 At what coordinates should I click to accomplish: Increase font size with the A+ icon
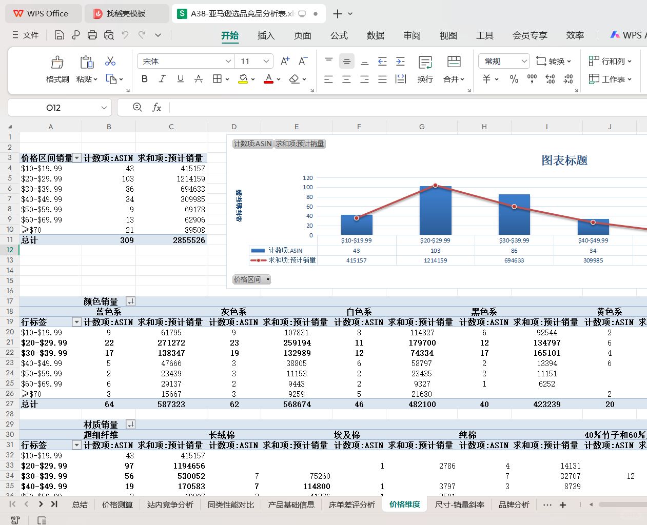(x=285, y=62)
